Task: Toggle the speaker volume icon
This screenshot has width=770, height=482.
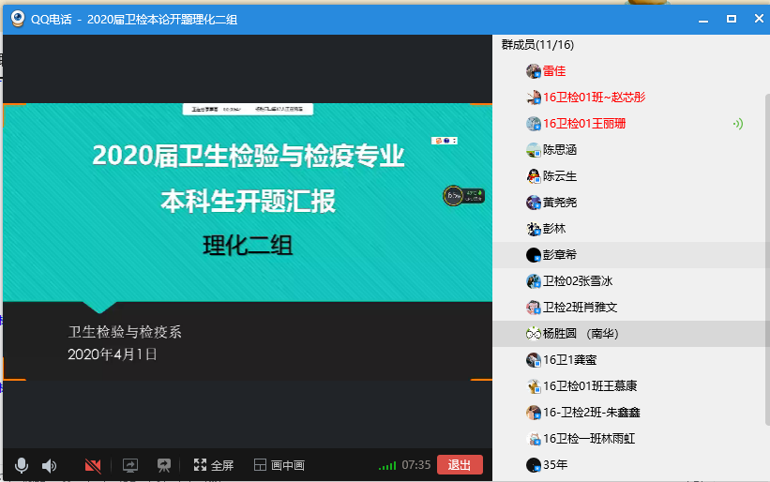Action: click(x=49, y=465)
